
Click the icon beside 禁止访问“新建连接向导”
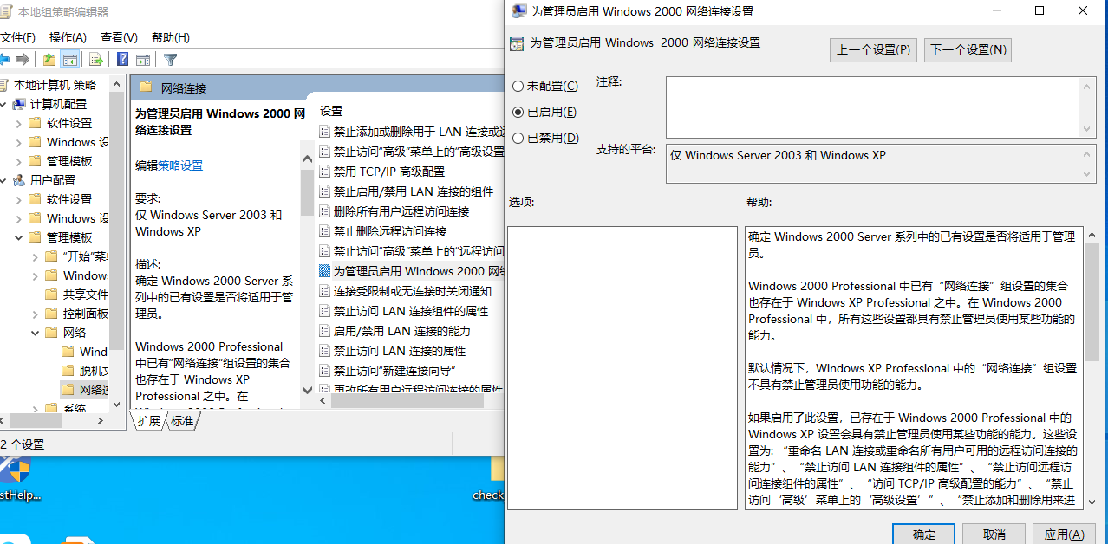[325, 371]
